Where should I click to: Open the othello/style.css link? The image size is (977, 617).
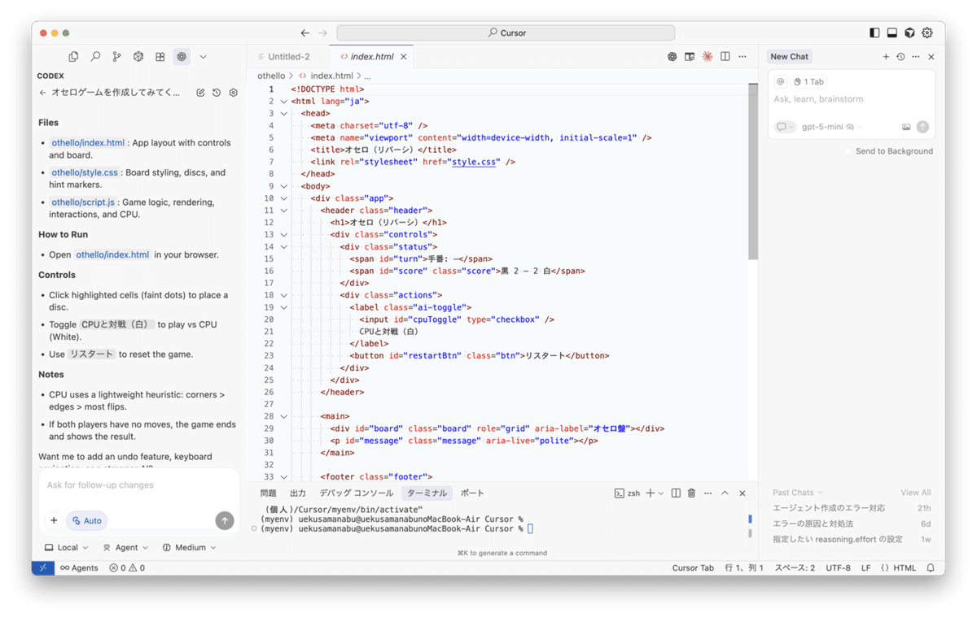[x=85, y=172]
